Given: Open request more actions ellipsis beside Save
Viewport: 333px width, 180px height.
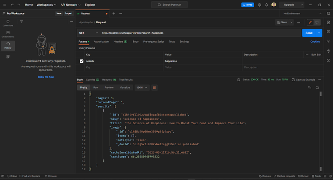Looking at the screenshot, I should pyautogui.click(x=298, y=22).
